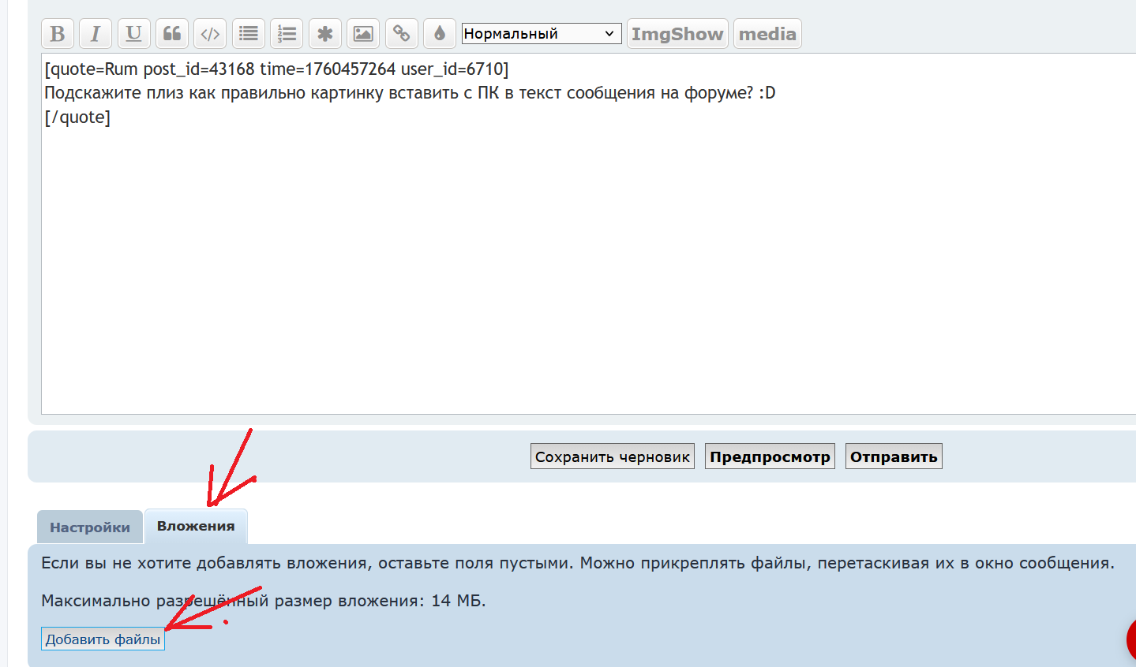Insert an image tag

pyautogui.click(x=363, y=34)
